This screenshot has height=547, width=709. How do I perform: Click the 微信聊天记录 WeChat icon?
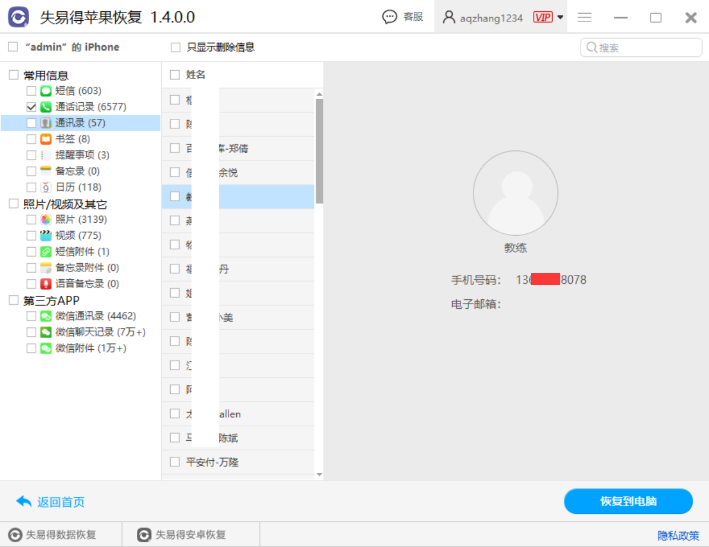pos(46,332)
